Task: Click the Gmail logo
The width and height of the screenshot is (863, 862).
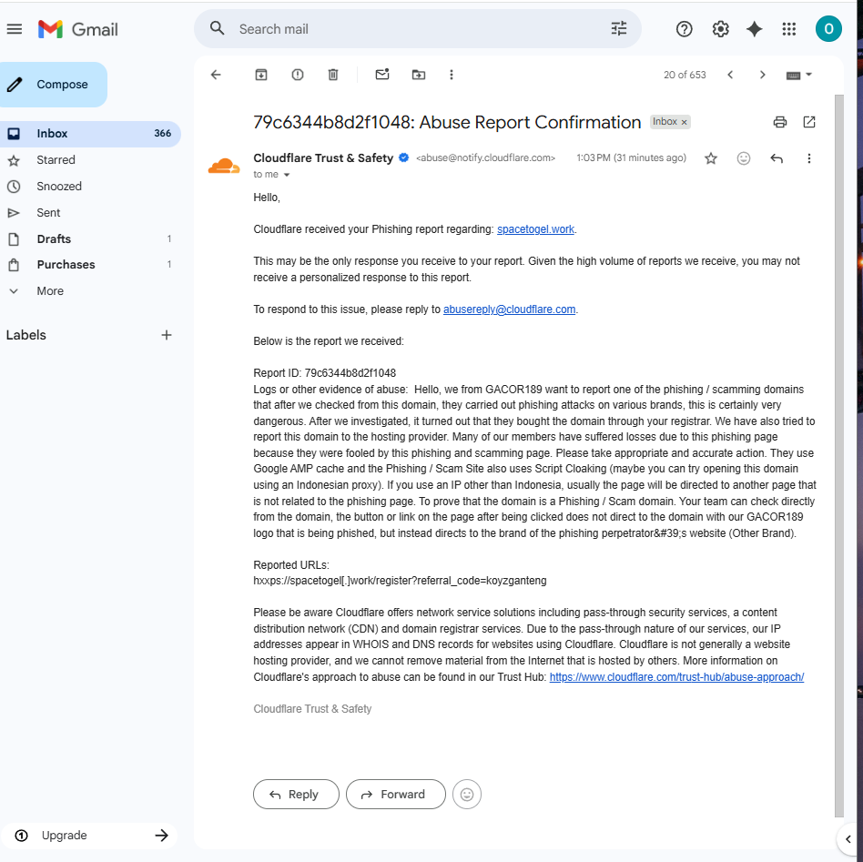Action: [78, 29]
